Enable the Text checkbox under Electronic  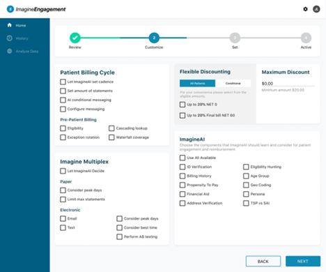pyautogui.click(x=63, y=228)
